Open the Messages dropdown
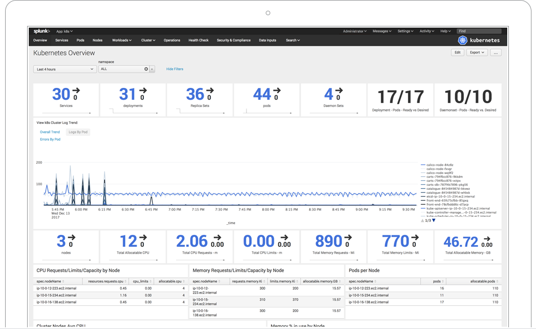This screenshot has width=536, height=329. (x=382, y=31)
